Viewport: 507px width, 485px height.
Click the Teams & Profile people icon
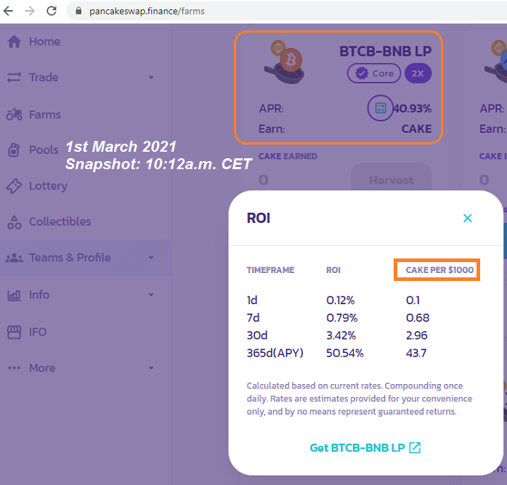(15, 258)
